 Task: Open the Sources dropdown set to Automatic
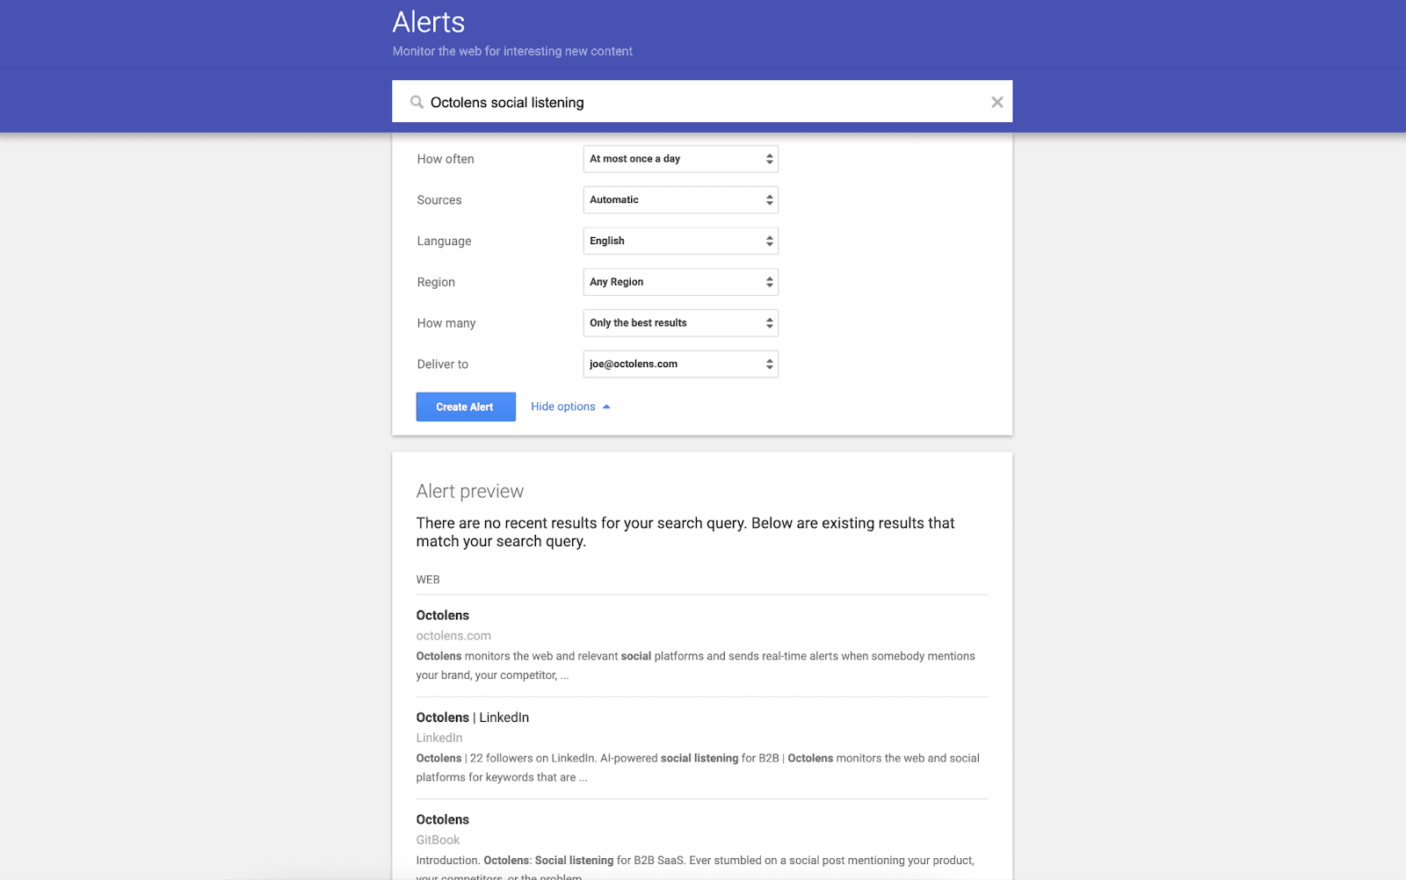click(x=680, y=199)
